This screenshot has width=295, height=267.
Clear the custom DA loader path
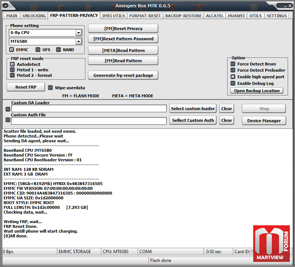(226, 109)
